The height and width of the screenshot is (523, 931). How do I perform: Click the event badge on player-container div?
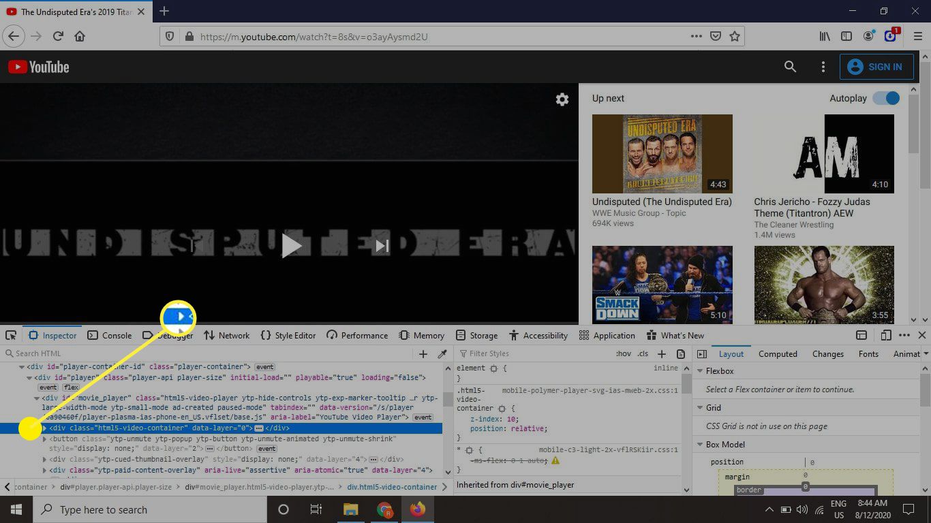pyautogui.click(x=264, y=367)
